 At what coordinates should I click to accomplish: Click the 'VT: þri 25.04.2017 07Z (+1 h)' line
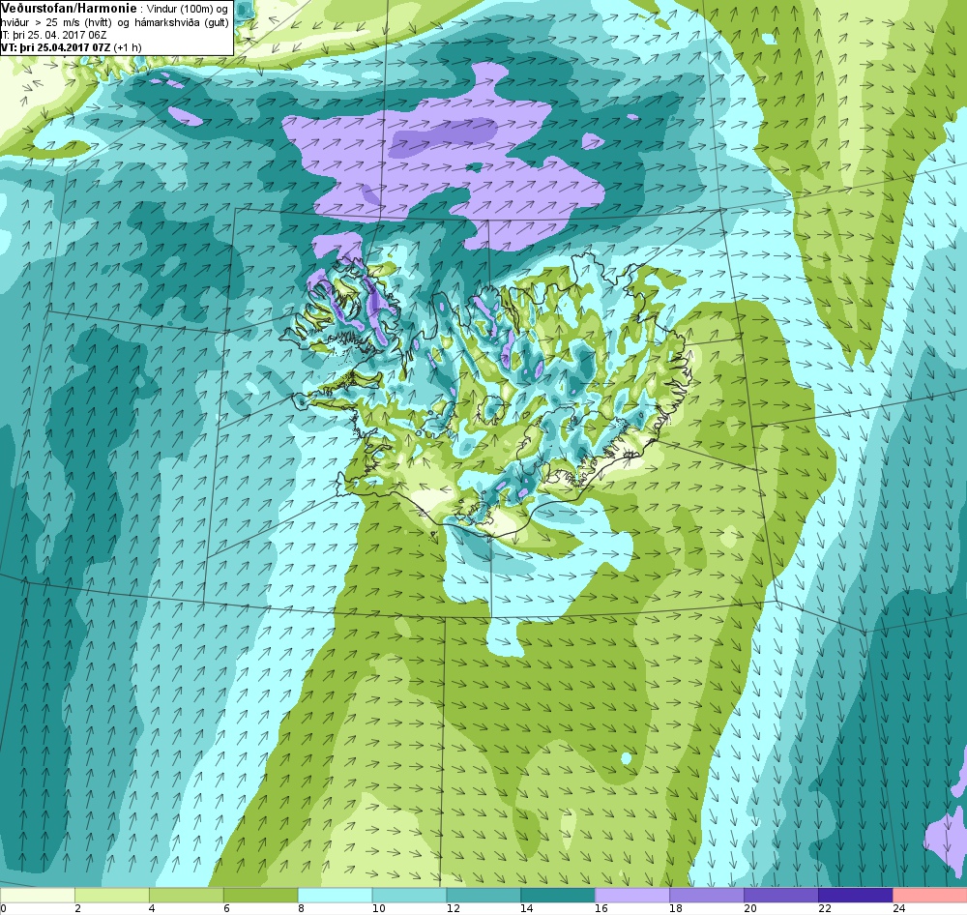72,46
